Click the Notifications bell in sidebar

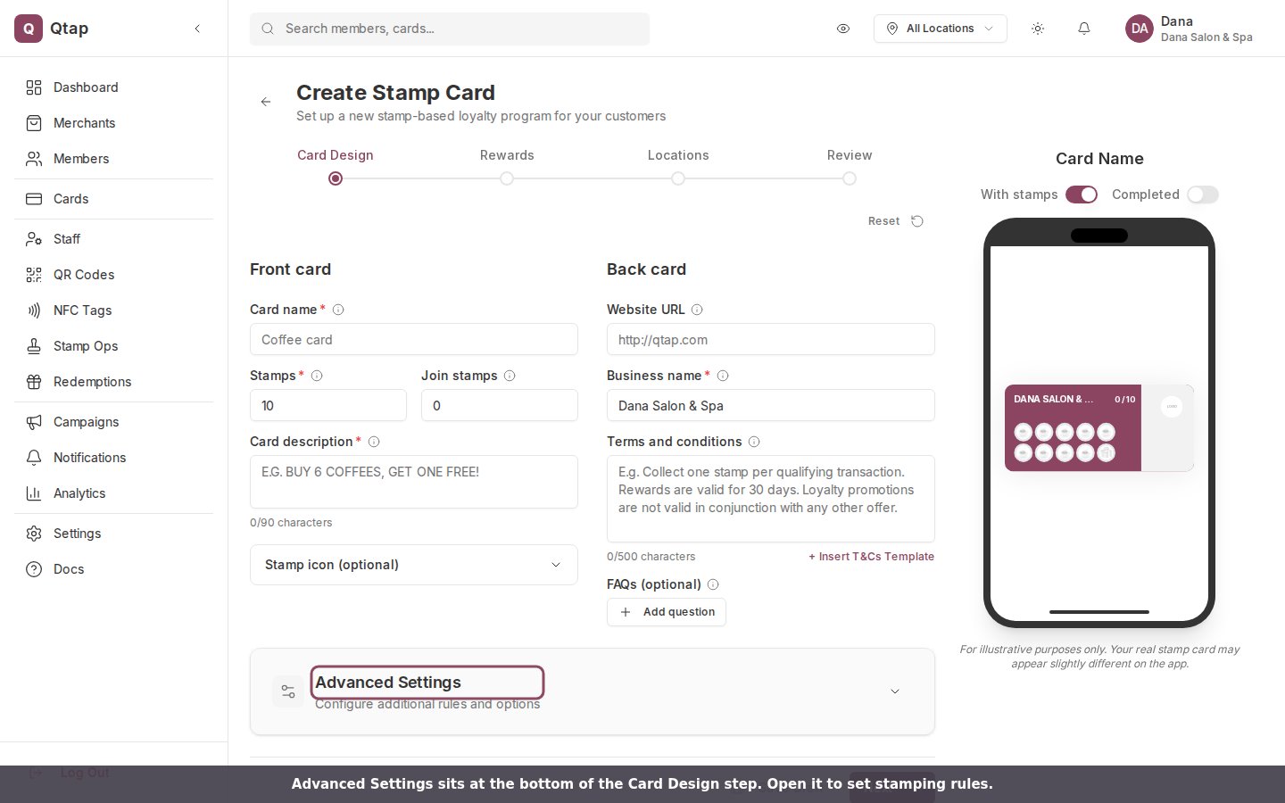(x=34, y=458)
